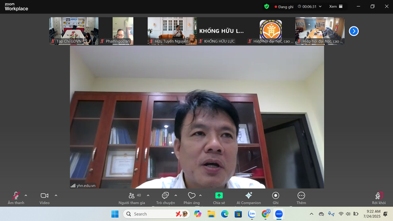Open the AI Companion sparkle icon
The image size is (393, 221).
click(x=249, y=195)
